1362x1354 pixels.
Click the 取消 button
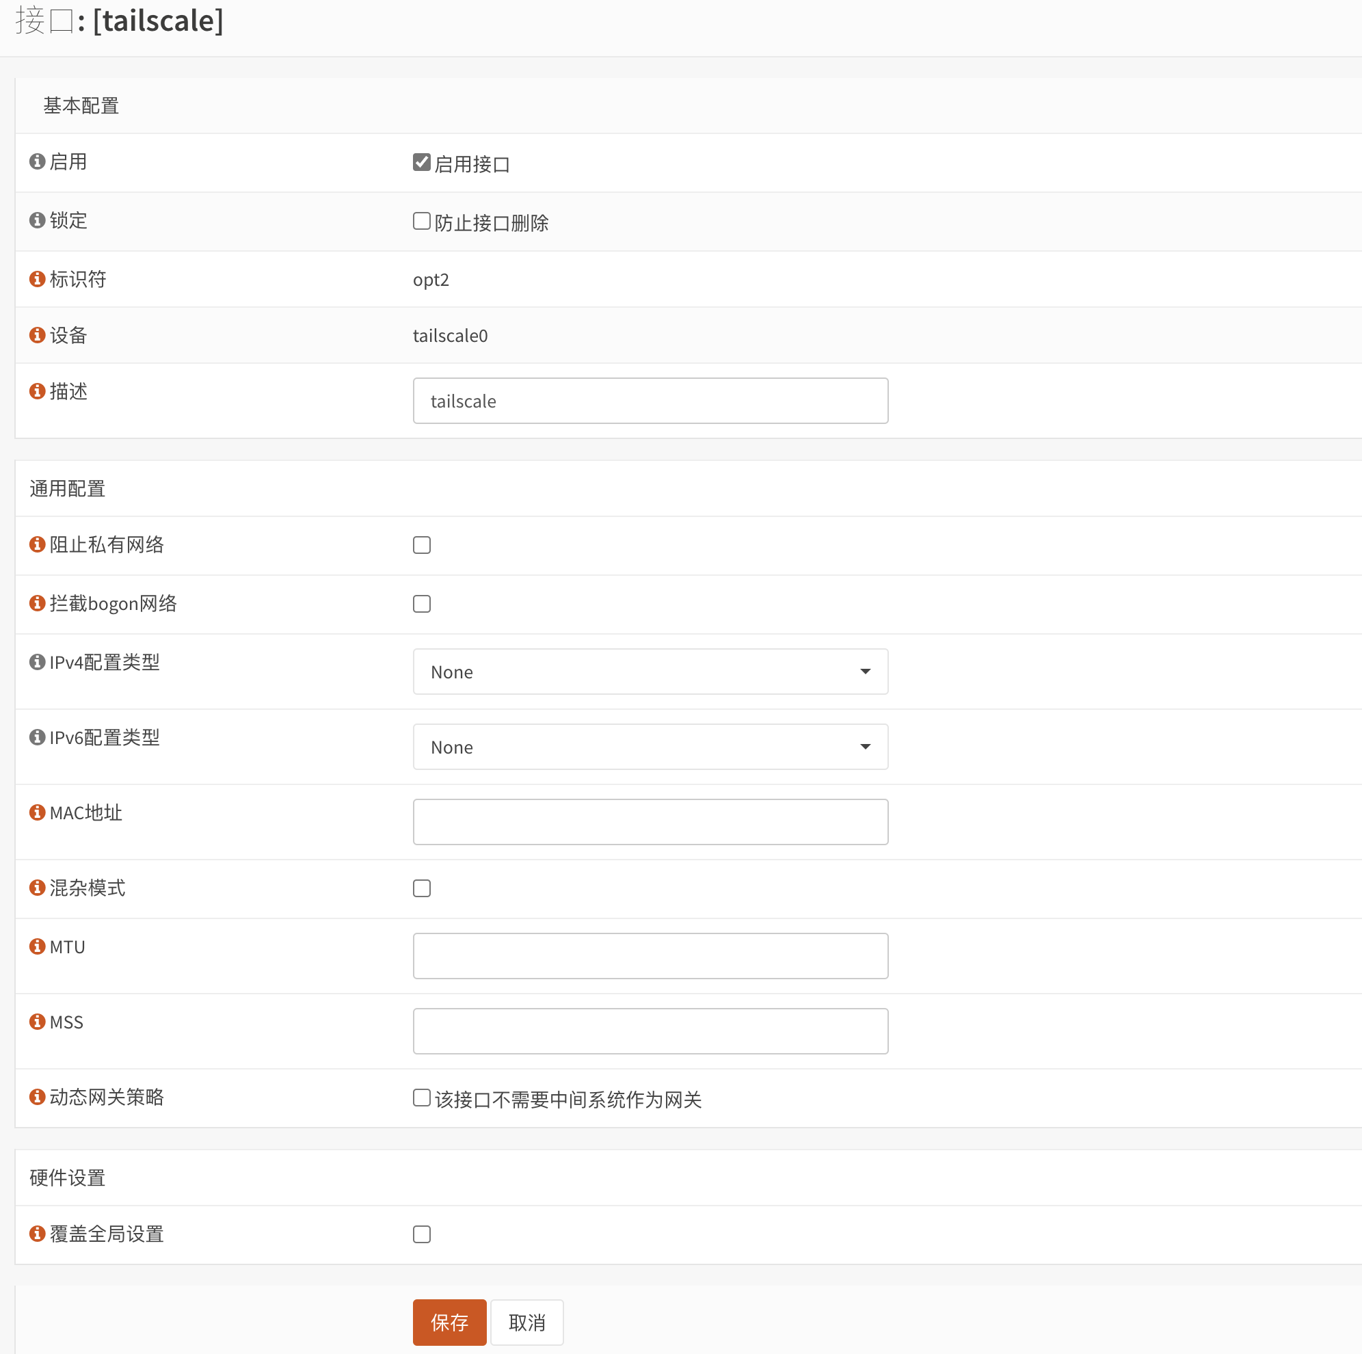[526, 1323]
